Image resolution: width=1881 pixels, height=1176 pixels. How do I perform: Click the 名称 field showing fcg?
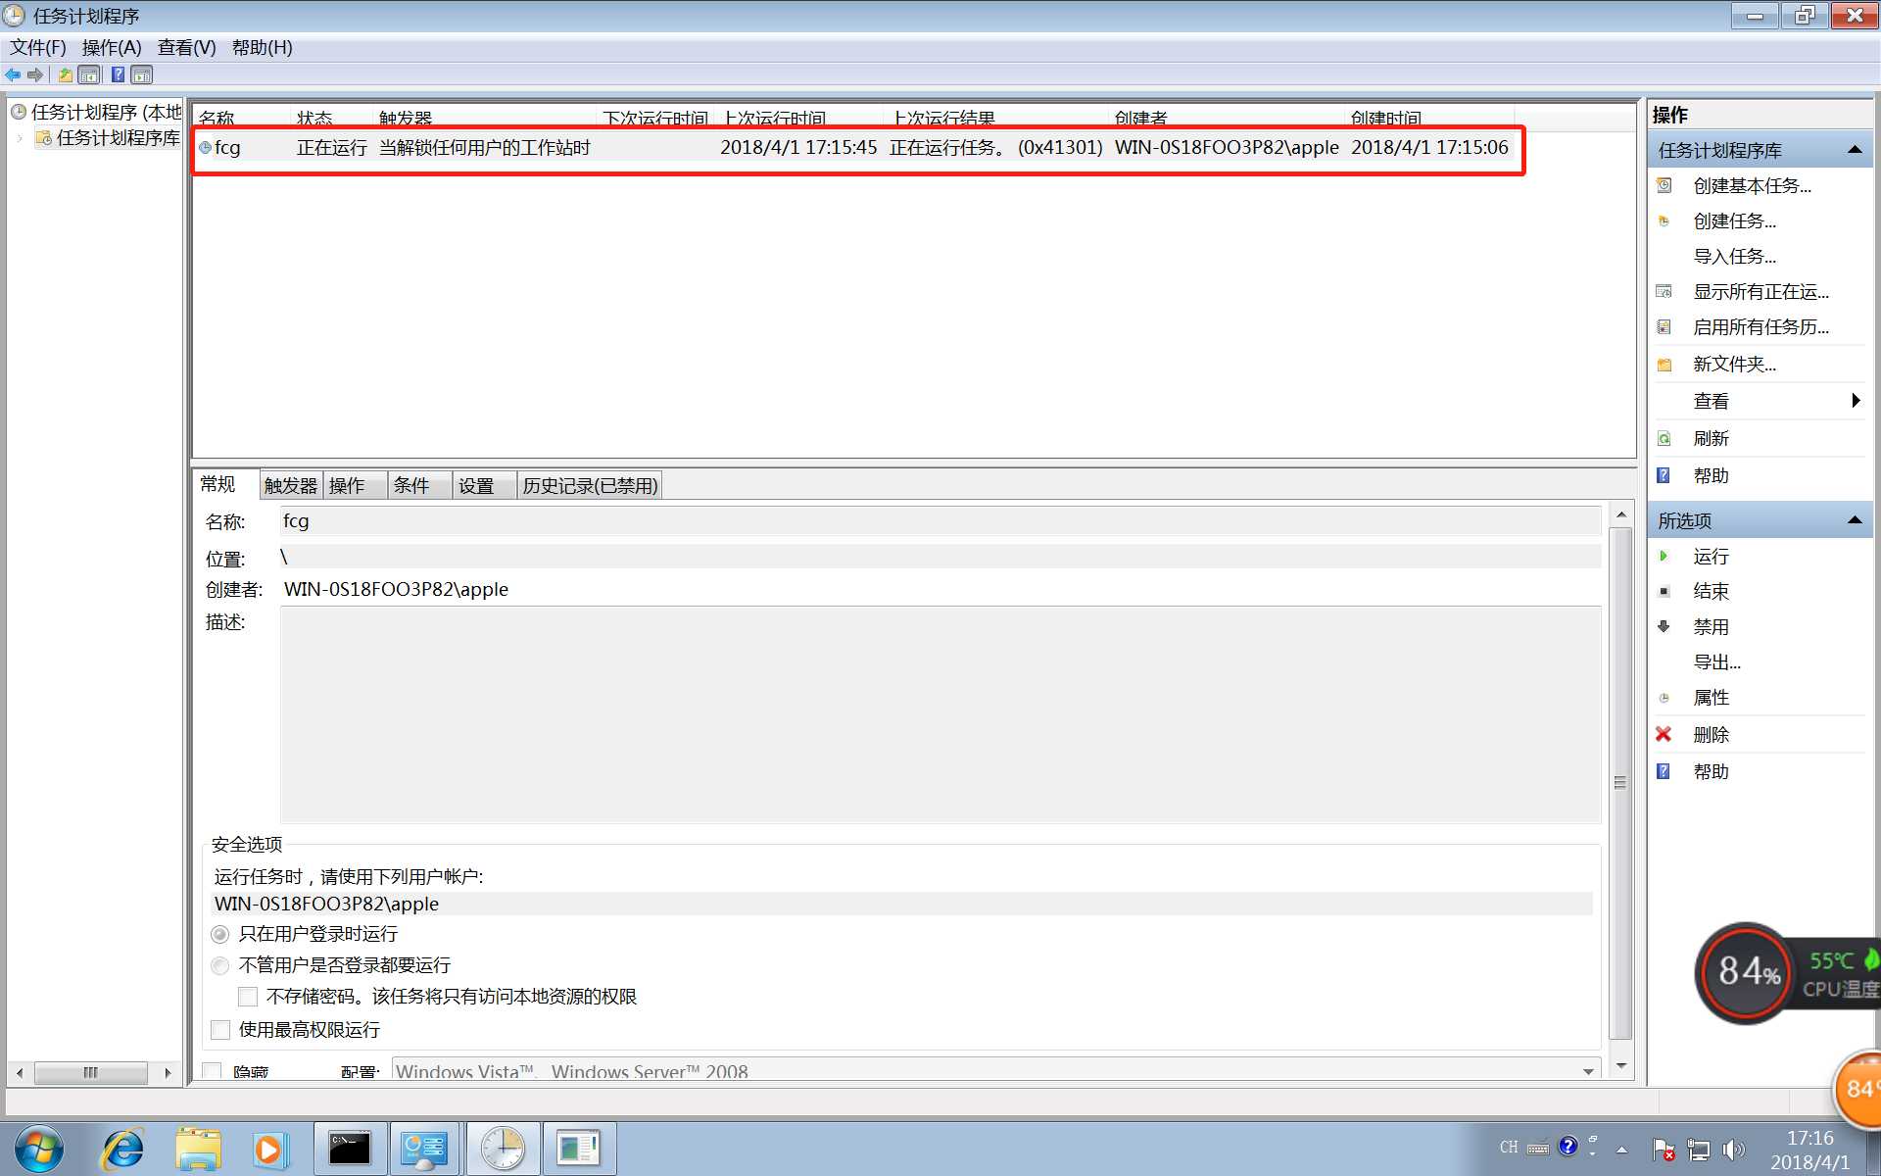click(x=940, y=520)
